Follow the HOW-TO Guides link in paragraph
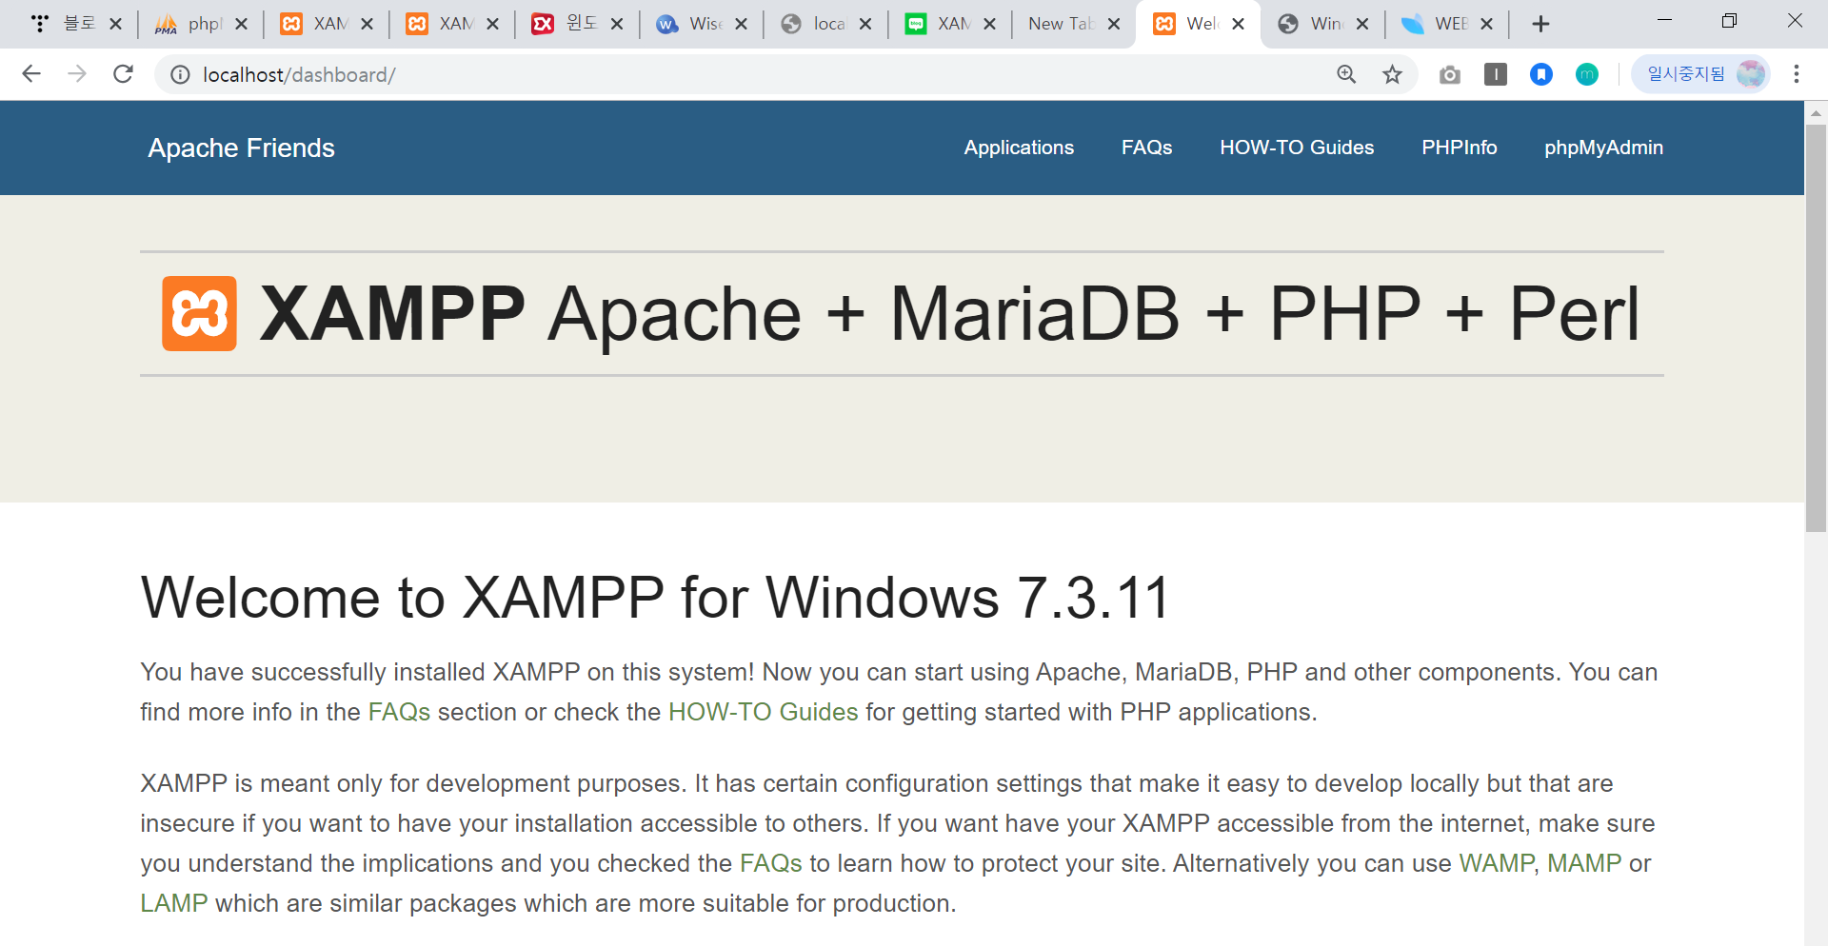This screenshot has height=946, width=1828. click(x=763, y=712)
